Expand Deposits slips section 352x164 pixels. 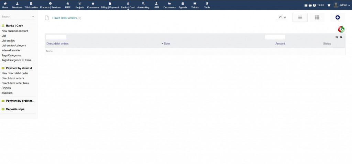click(15, 110)
